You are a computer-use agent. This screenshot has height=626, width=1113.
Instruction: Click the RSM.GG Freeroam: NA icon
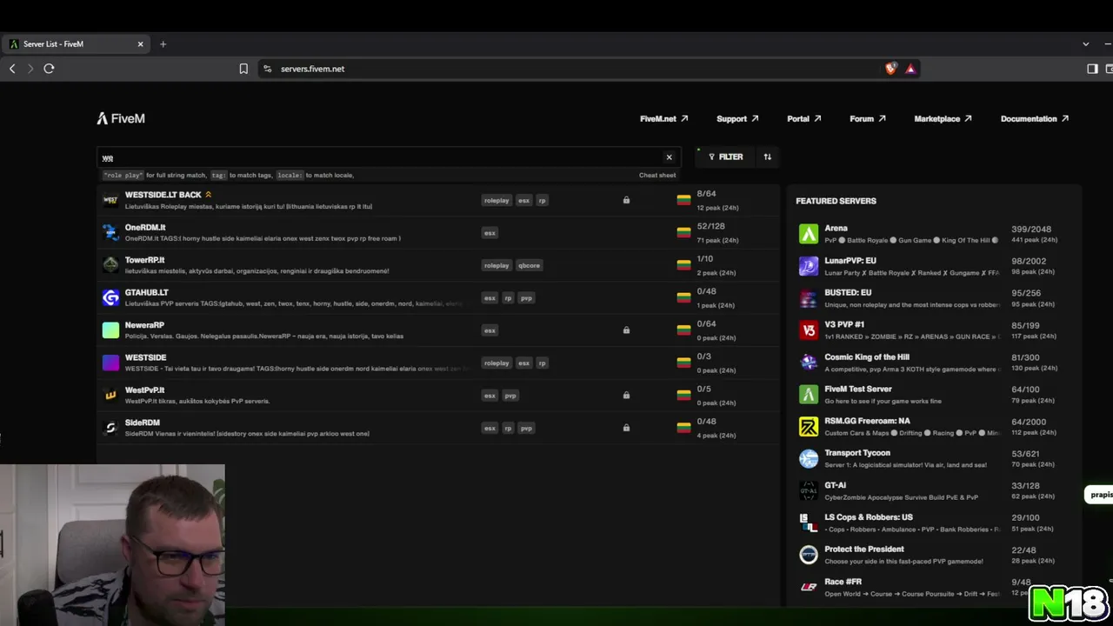coord(809,426)
